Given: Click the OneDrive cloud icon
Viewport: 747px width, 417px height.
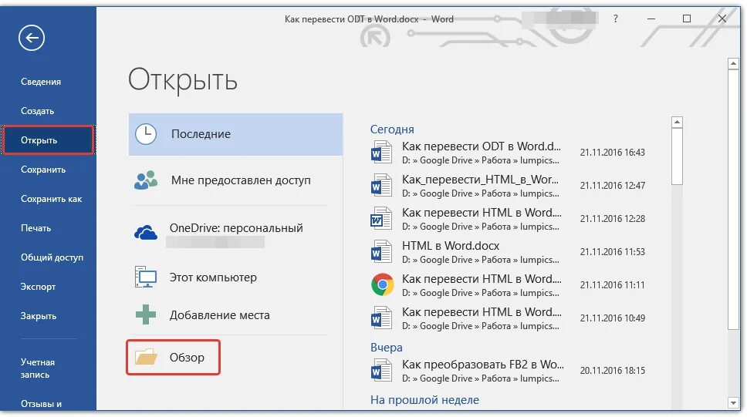Looking at the screenshot, I should coord(145,234).
